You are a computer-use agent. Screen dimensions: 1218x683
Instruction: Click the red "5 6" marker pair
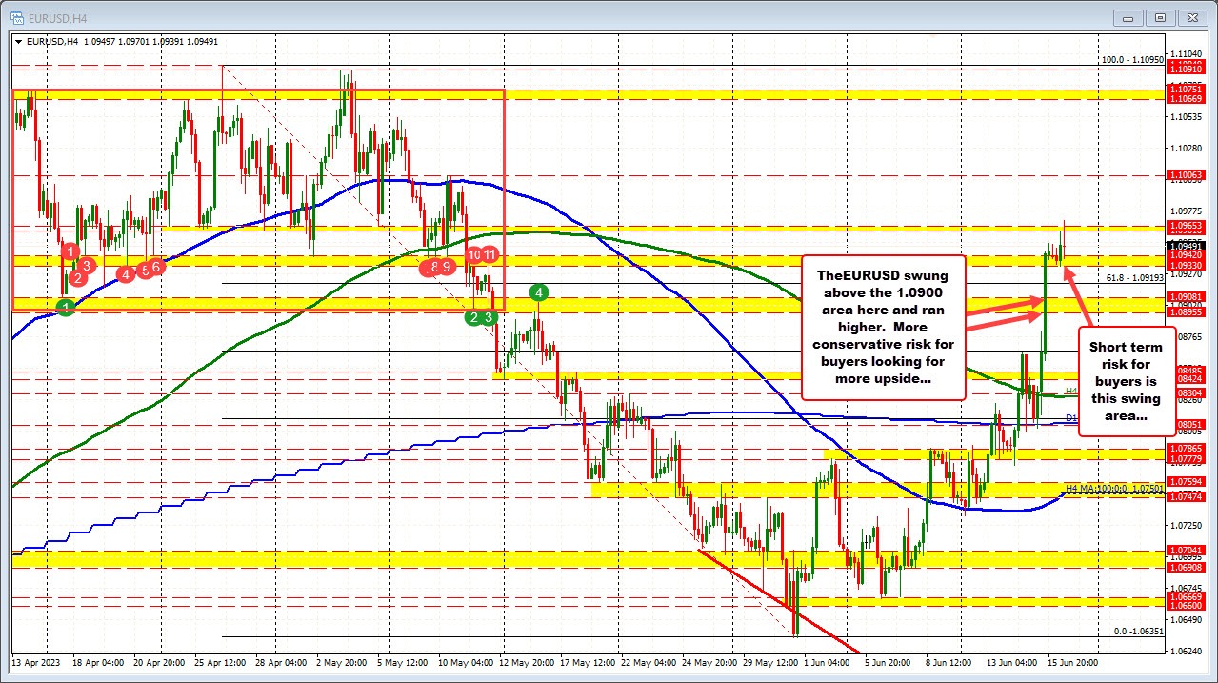[x=150, y=267]
